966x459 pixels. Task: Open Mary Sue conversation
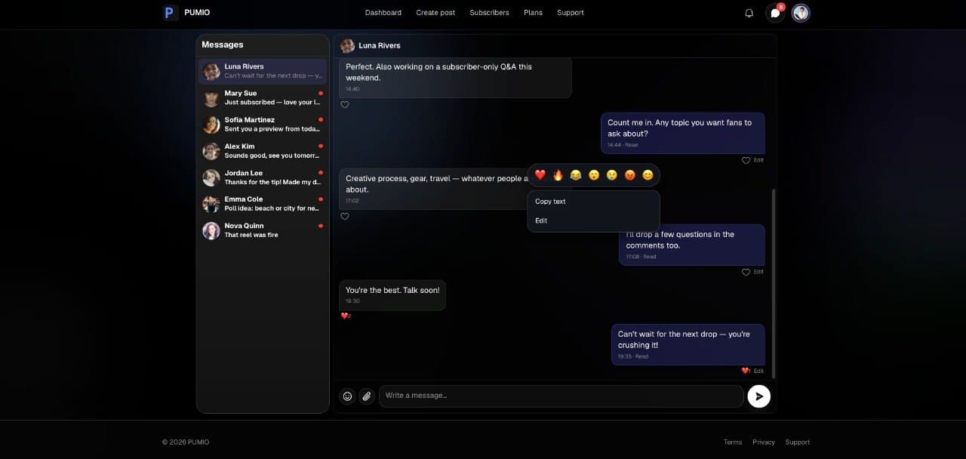click(x=263, y=97)
